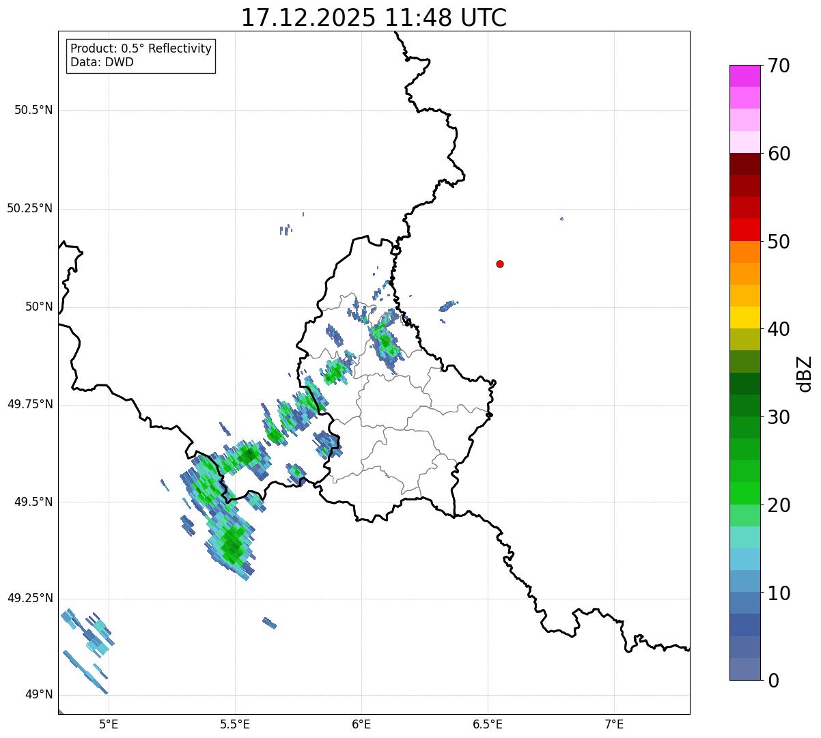Click the '6.5°E' longitude label
The width and height of the screenshot is (821, 738).
pos(488,724)
